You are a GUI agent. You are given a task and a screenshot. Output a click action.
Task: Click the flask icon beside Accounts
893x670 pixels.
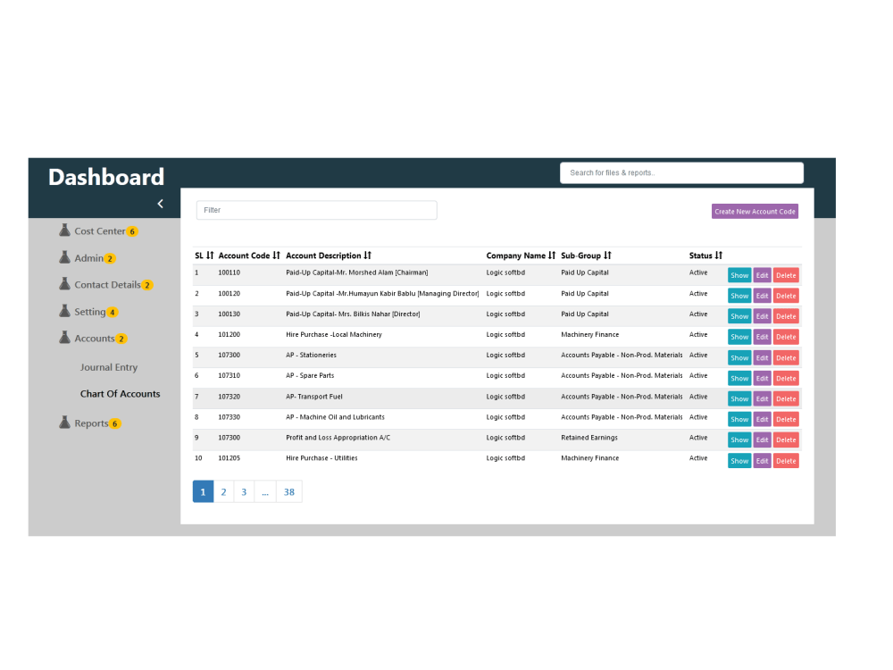pyautogui.click(x=65, y=338)
